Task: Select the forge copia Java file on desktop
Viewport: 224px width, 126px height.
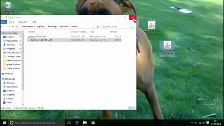Action: point(152,27)
